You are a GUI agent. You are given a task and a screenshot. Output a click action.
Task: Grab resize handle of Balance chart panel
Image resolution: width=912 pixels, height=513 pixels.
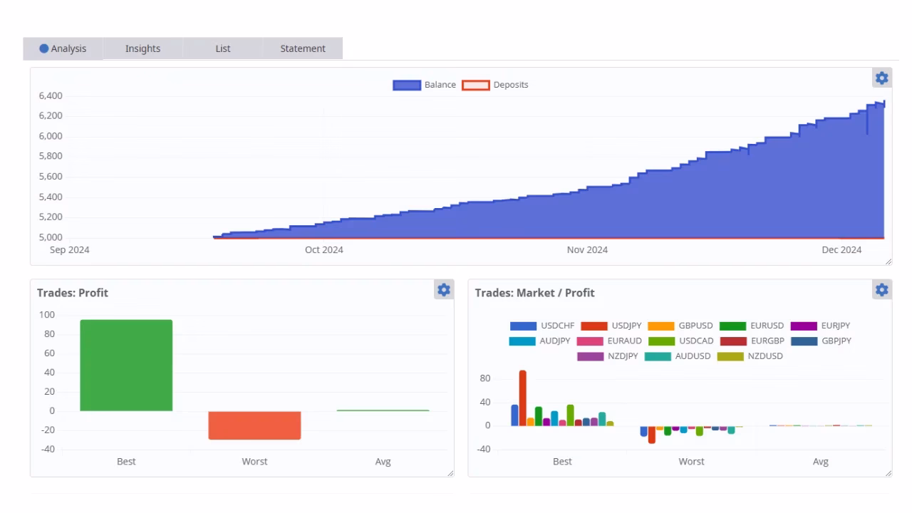click(x=888, y=262)
